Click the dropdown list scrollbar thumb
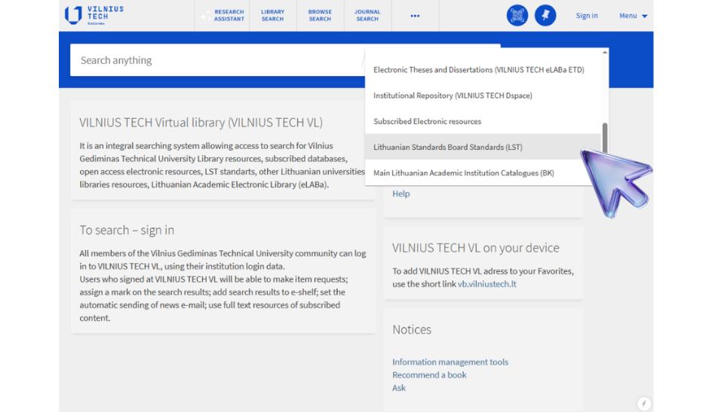709x412 pixels. pyautogui.click(x=604, y=138)
